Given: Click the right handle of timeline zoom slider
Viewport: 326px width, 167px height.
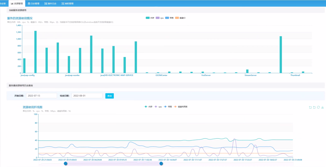Looking at the screenshot, I should click(x=161, y=163).
